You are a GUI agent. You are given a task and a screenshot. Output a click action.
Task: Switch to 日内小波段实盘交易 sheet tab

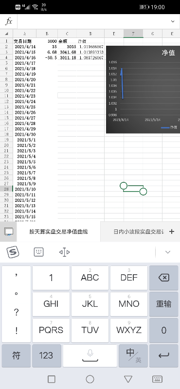pyautogui.click(x=139, y=232)
